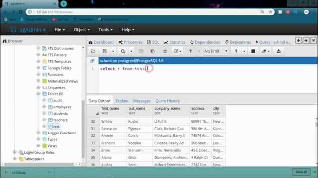Screen dimensions: 318x178
Task: Click company_name column header
Action: tap(171, 111)
